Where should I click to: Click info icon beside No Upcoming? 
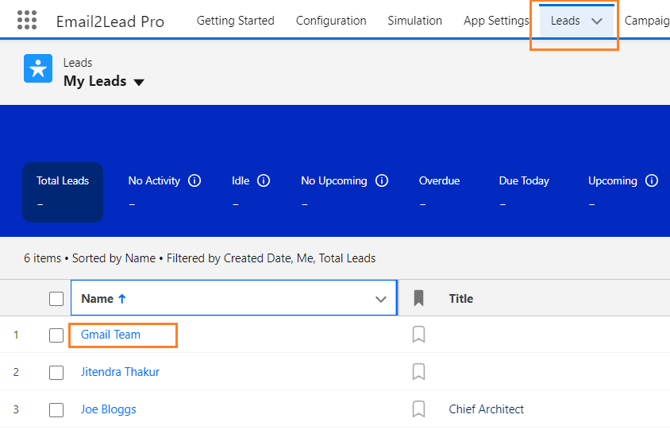point(382,180)
